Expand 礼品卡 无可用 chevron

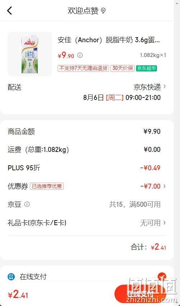(165, 223)
